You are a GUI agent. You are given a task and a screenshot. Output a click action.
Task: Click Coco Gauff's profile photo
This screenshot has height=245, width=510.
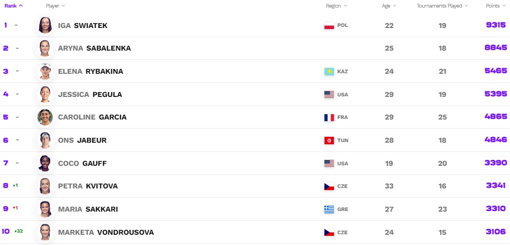pos(45,163)
